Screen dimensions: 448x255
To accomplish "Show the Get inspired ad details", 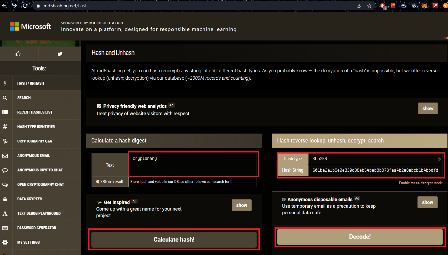I will point(241,205).
